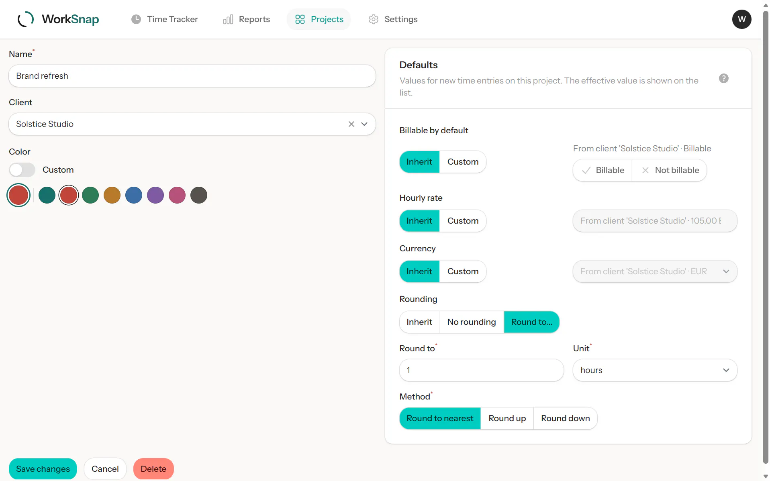Click the Save changes button
770x481 pixels.
tap(43, 469)
